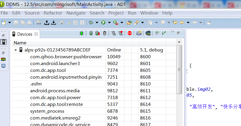Image resolution: width=241 pixels, height=126 pixels.
Task: Click the Print toolbar icon
Action: 29,23
